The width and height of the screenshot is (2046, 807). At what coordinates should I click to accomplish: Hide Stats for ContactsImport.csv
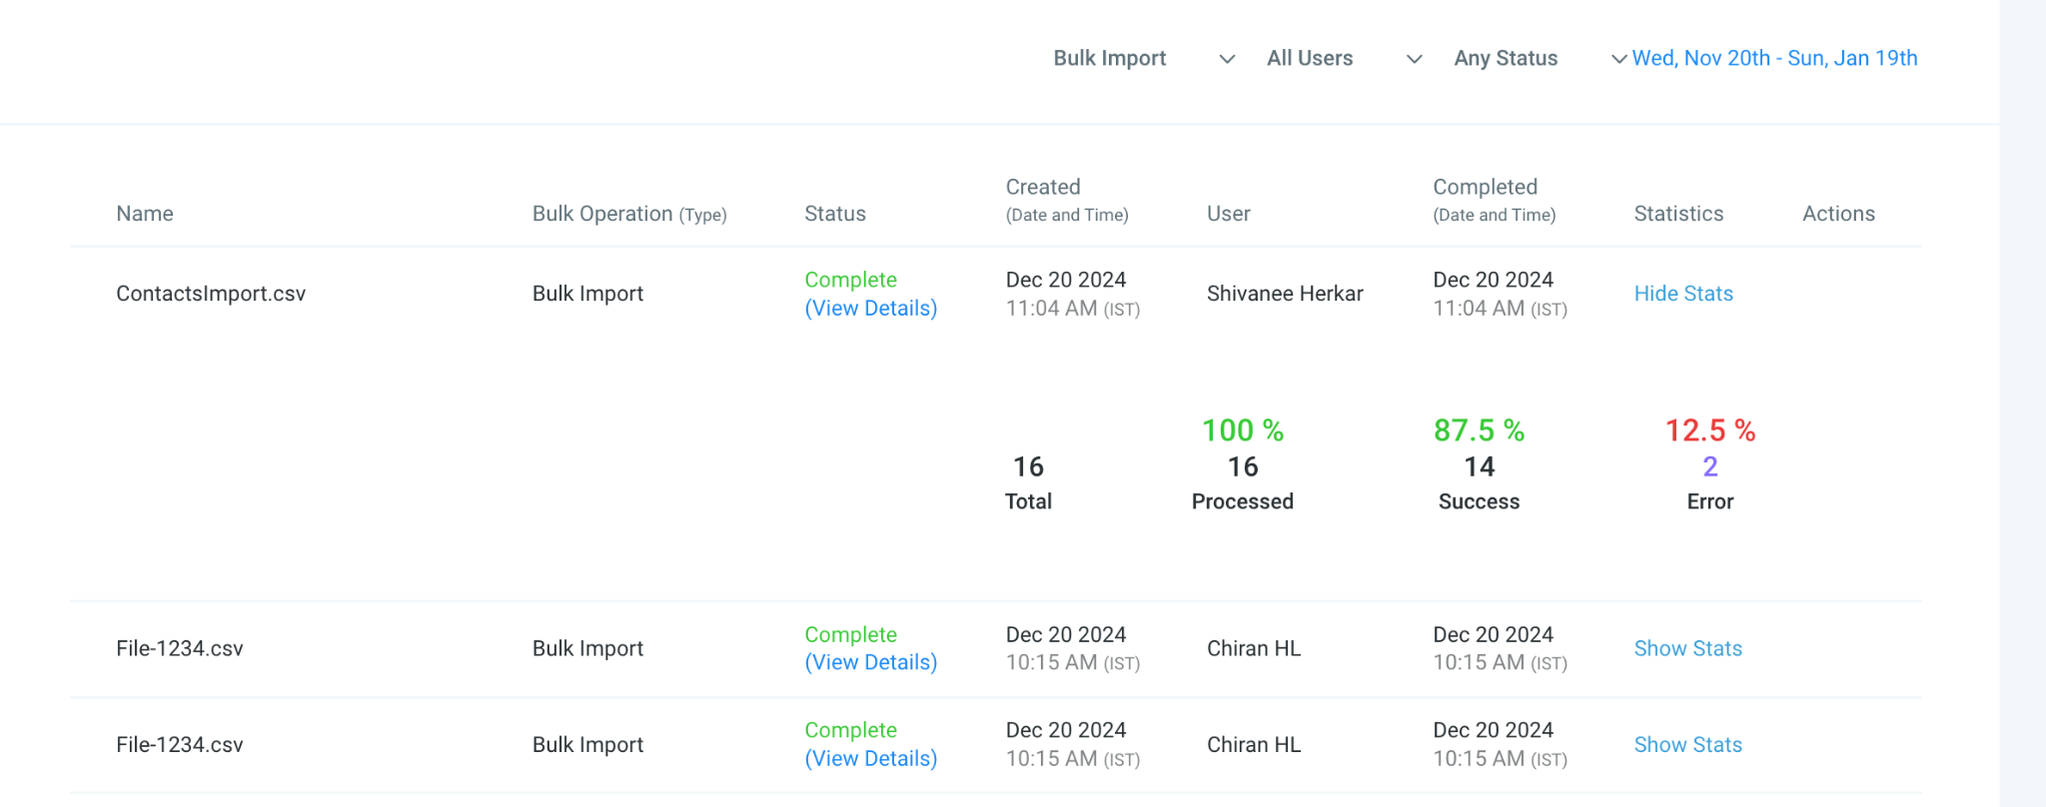pos(1683,294)
